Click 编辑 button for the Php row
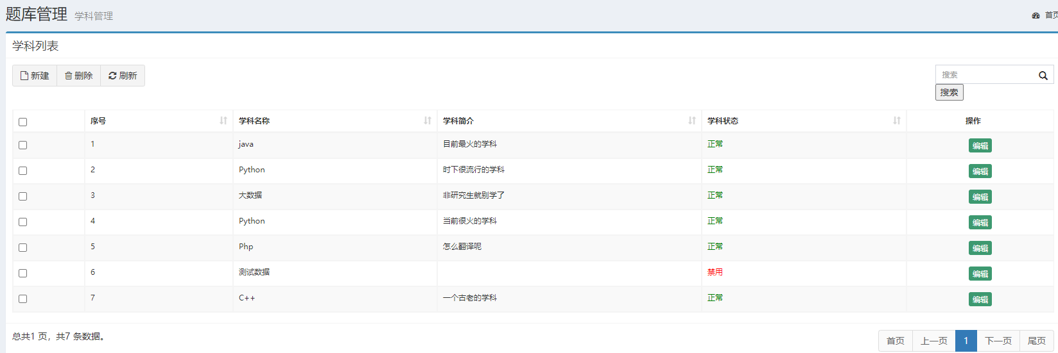The height and width of the screenshot is (353, 1058). (980, 248)
